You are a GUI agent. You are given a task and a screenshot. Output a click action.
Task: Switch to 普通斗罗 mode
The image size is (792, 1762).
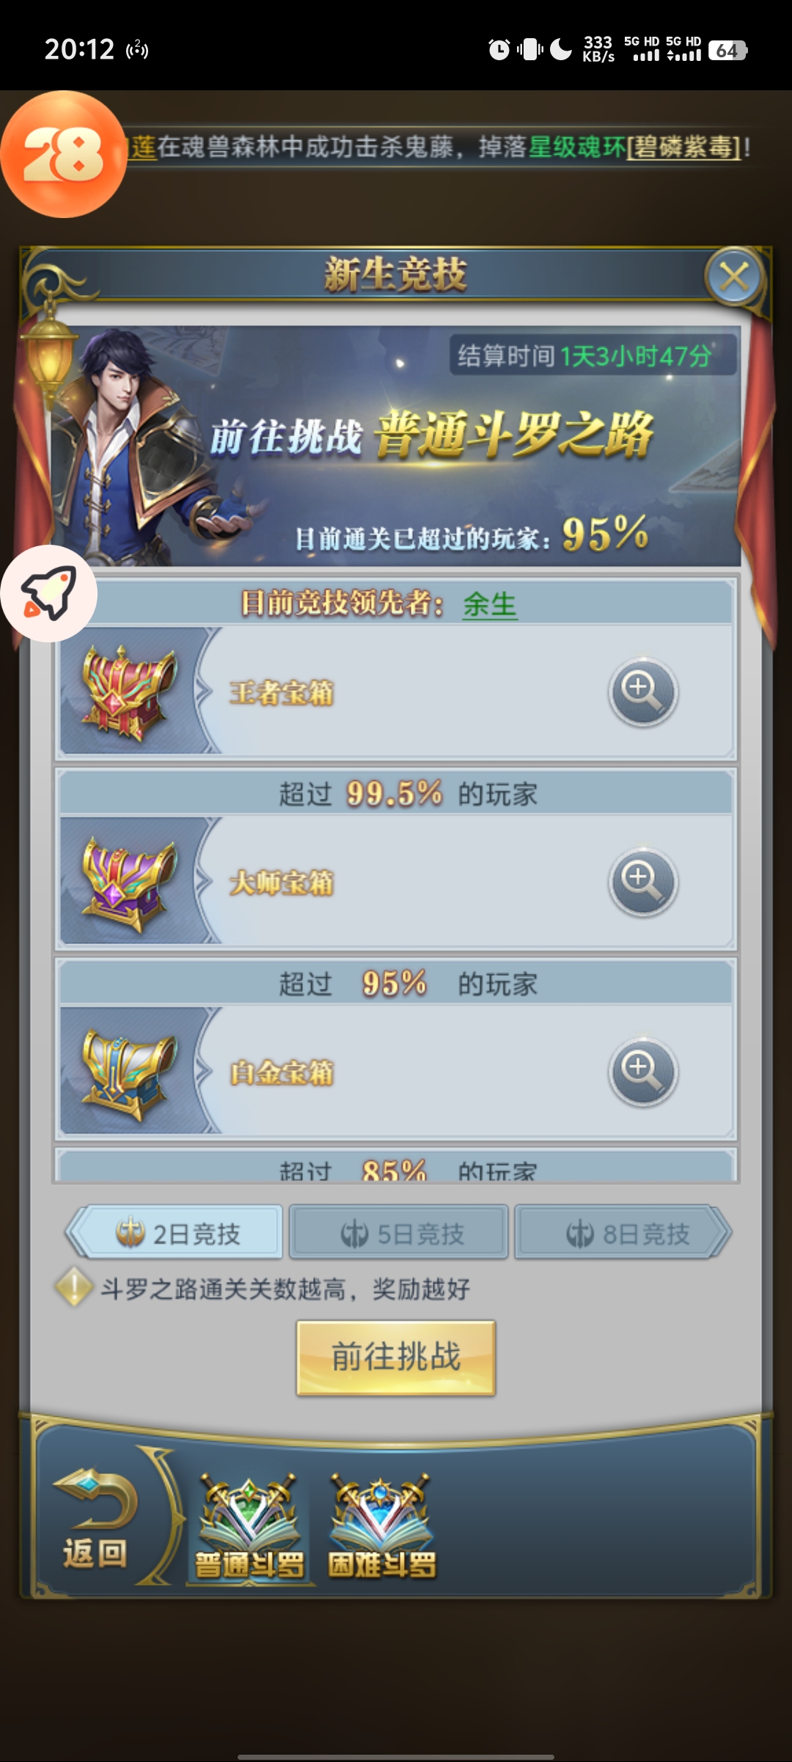click(x=249, y=1527)
